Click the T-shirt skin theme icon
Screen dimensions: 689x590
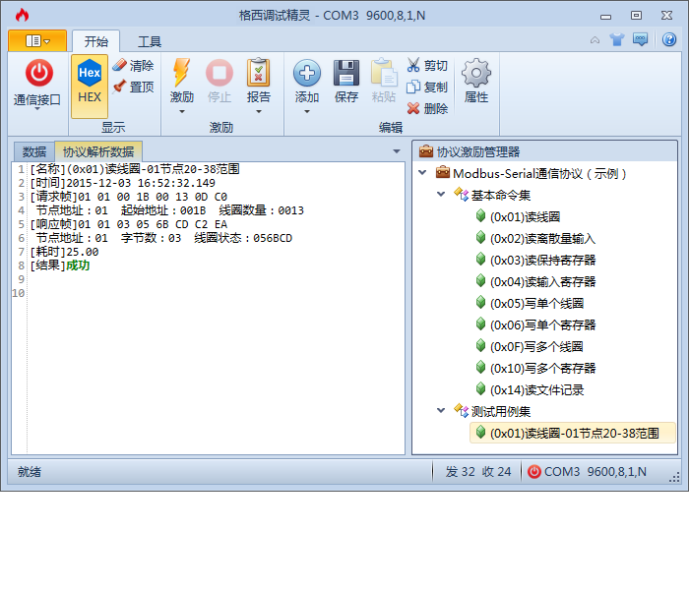tap(617, 40)
